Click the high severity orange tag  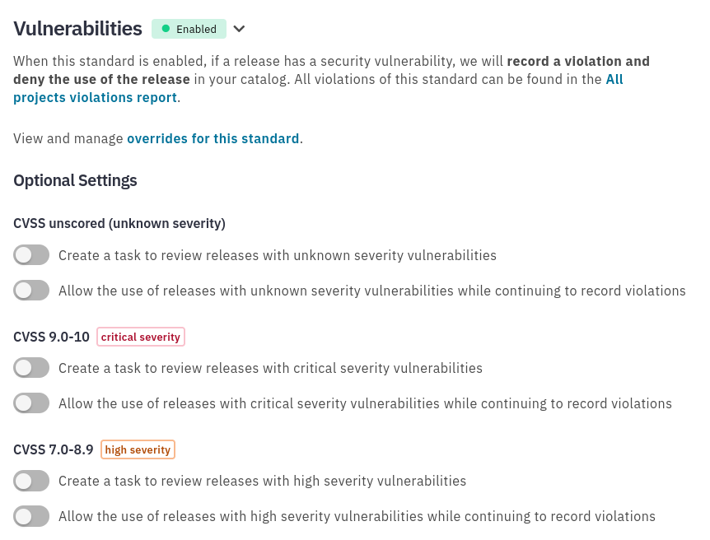point(138,449)
